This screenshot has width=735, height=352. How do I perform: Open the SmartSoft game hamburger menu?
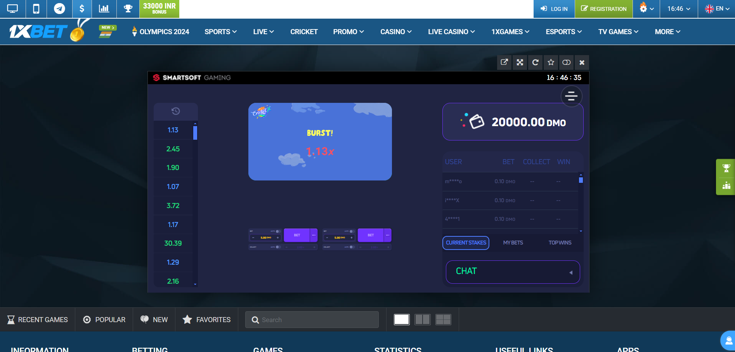pyautogui.click(x=571, y=96)
